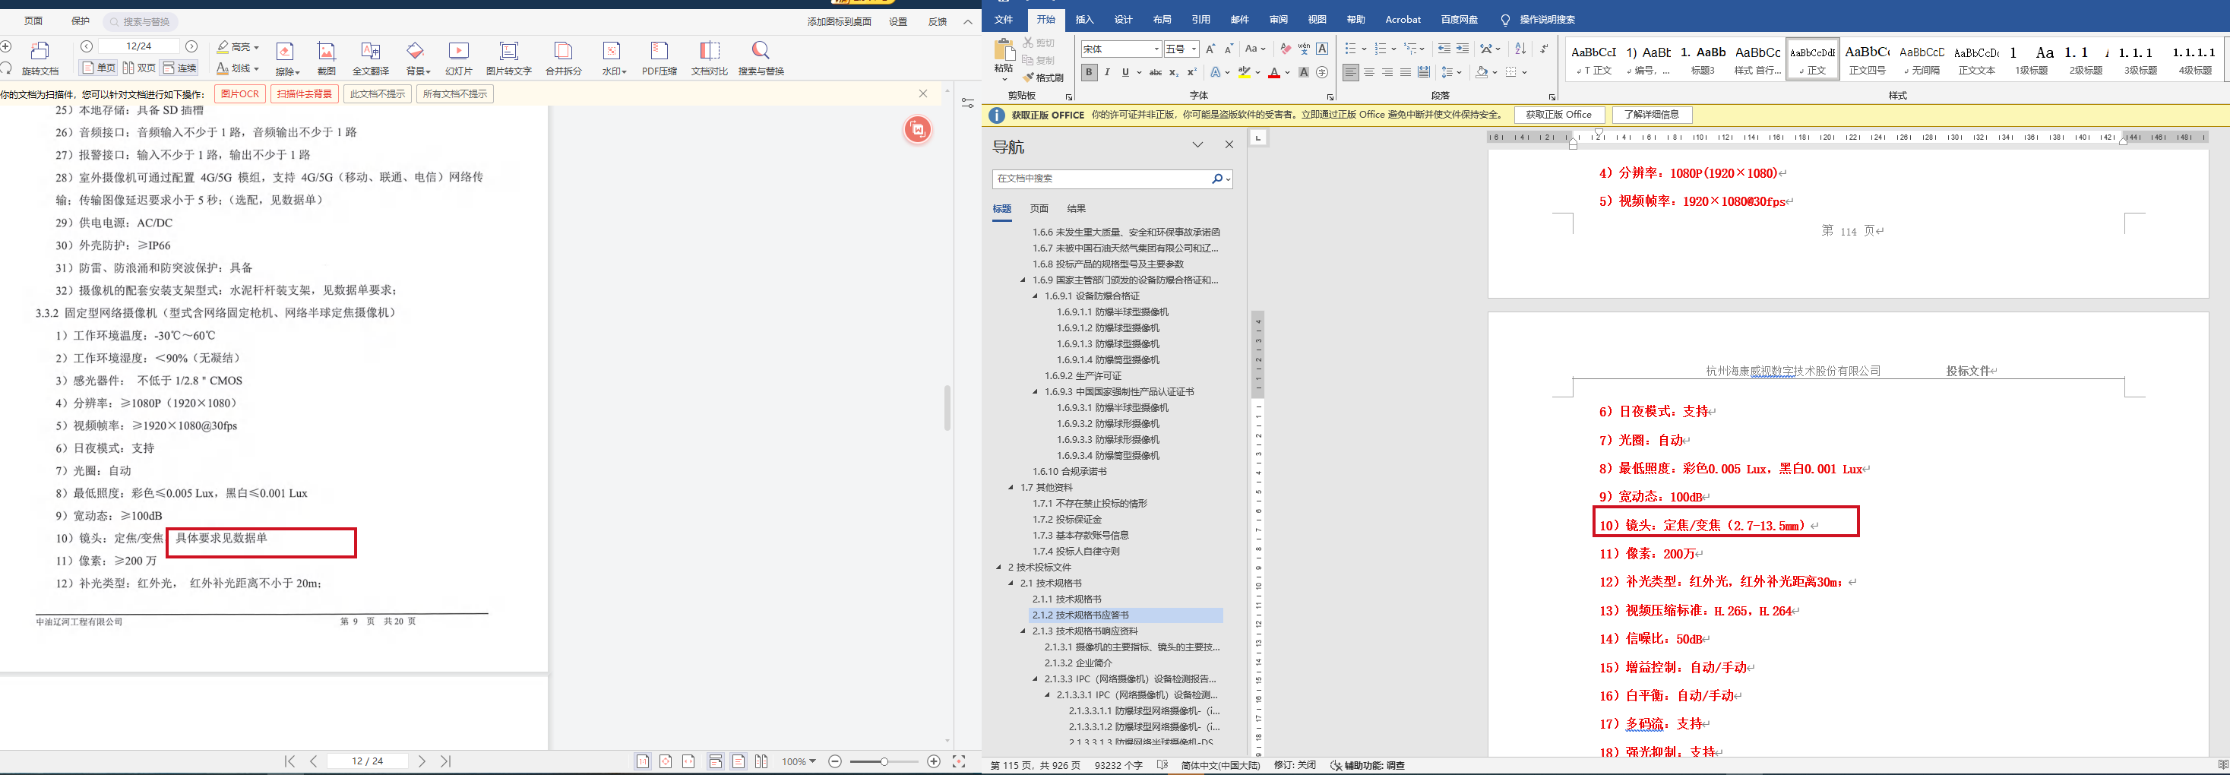Viewport: 2230px width, 775px height.
Task: Click the Image OCR (图片OCR) button
Action: (240, 93)
